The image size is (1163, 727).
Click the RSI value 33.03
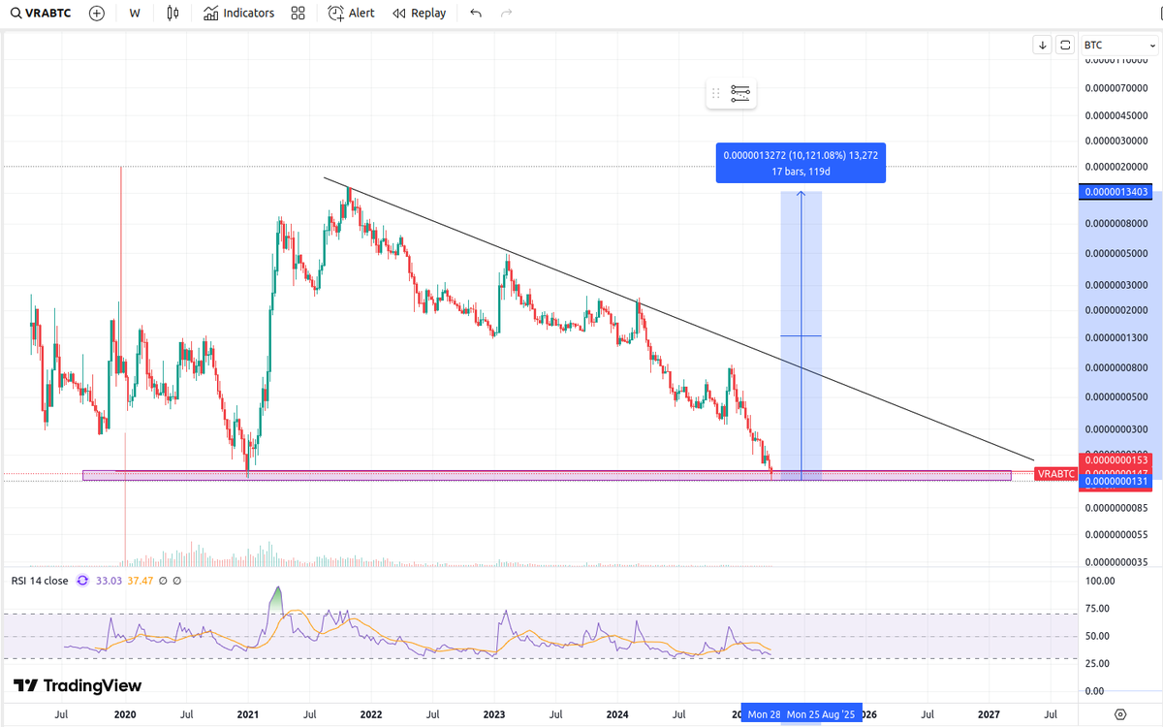pyautogui.click(x=110, y=581)
